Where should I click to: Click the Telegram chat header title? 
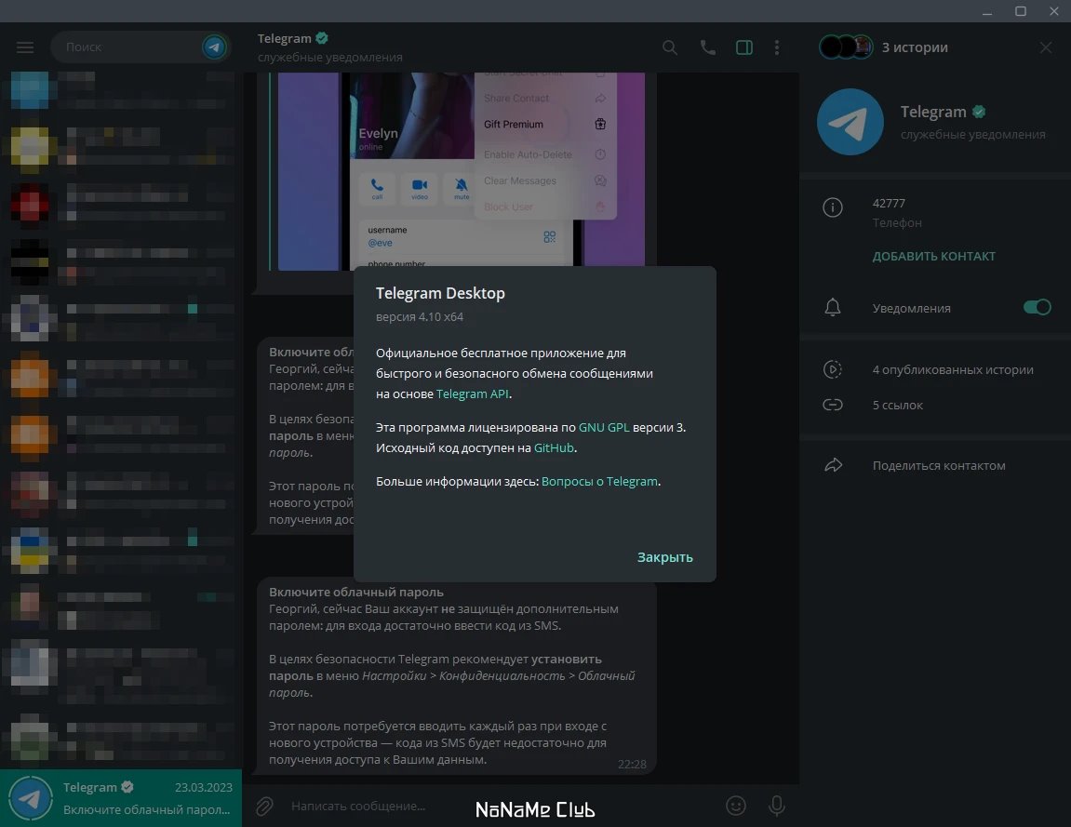[284, 39]
